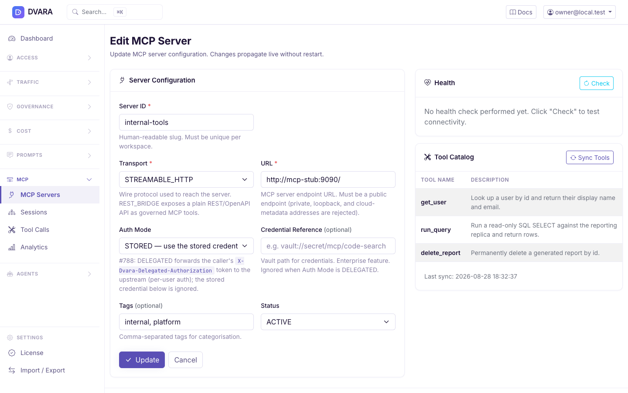
Task: Click the Governance shield icon
Action: [x=10, y=107]
